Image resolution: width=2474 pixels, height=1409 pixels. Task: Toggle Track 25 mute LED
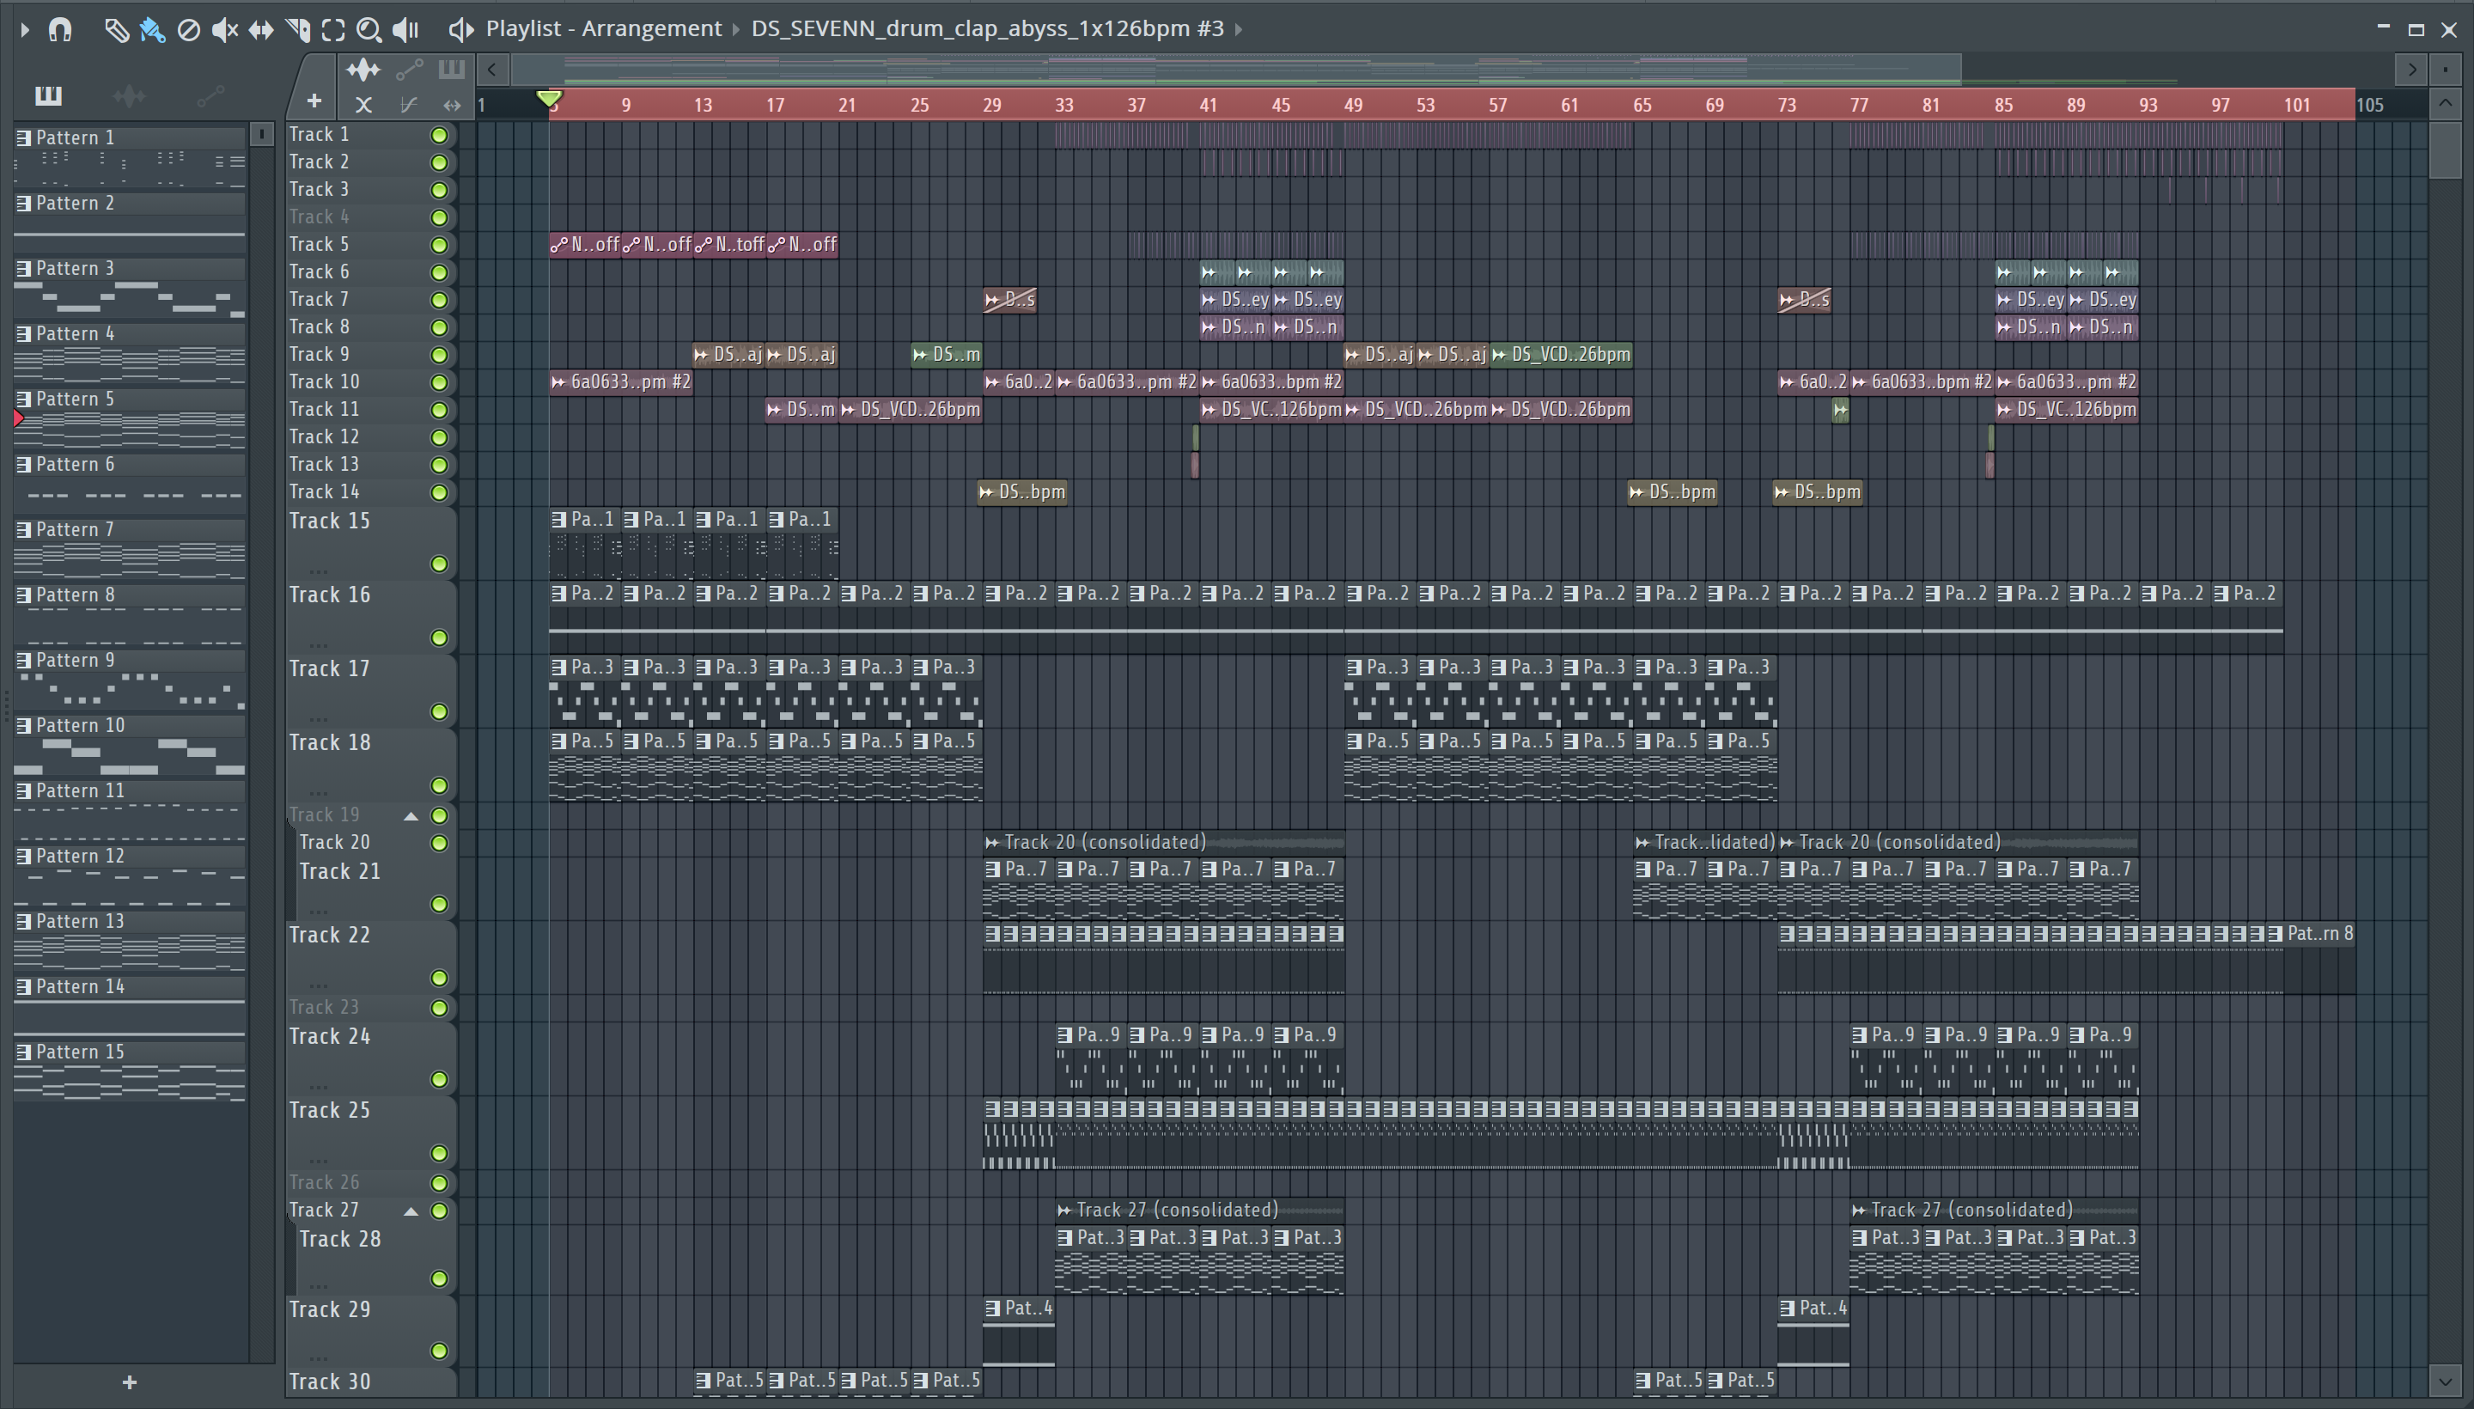[x=439, y=1154]
